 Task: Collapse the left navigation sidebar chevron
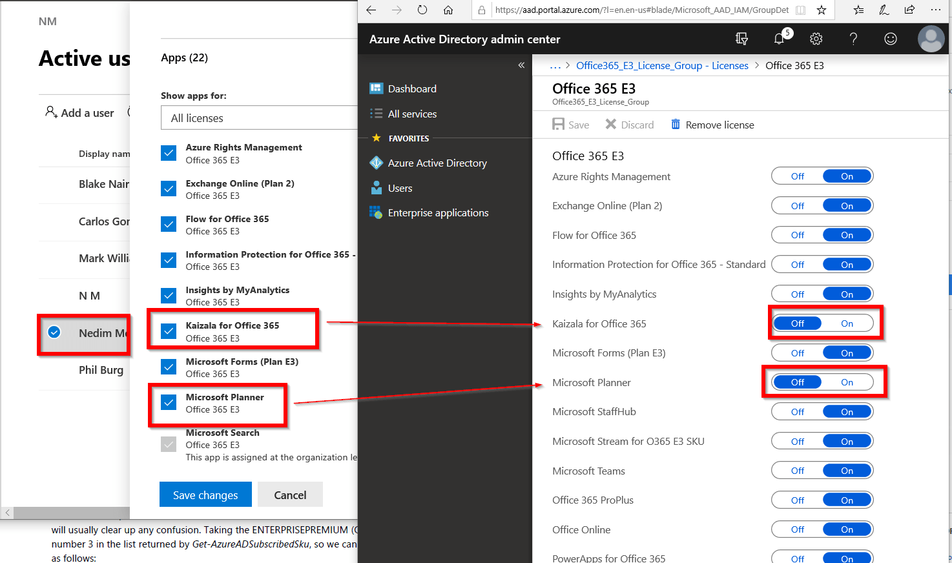521,65
